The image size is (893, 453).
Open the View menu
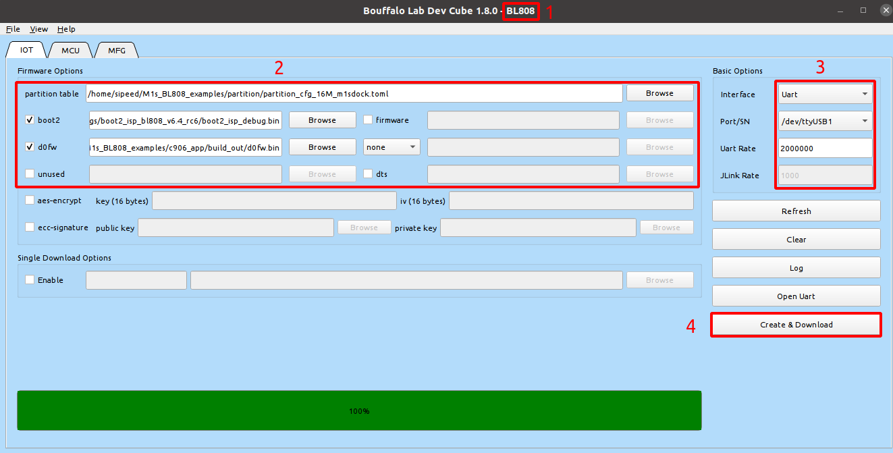(39, 29)
